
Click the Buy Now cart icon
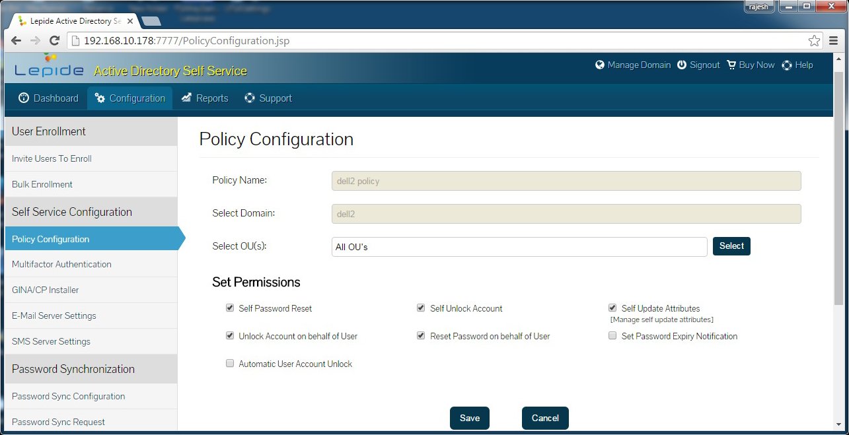pyautogui.click(x=731, y=65)
